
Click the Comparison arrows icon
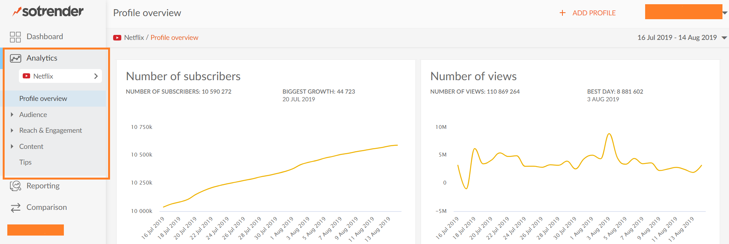15,208
